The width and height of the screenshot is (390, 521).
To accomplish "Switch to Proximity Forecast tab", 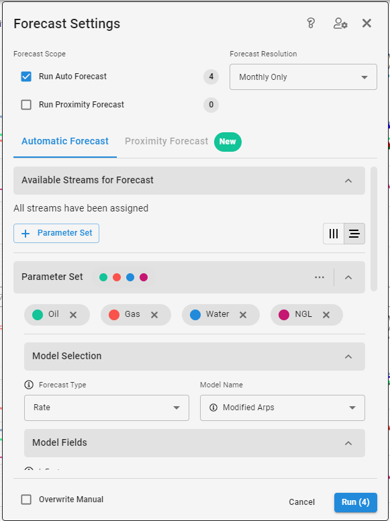I will [x=166, y=141].
